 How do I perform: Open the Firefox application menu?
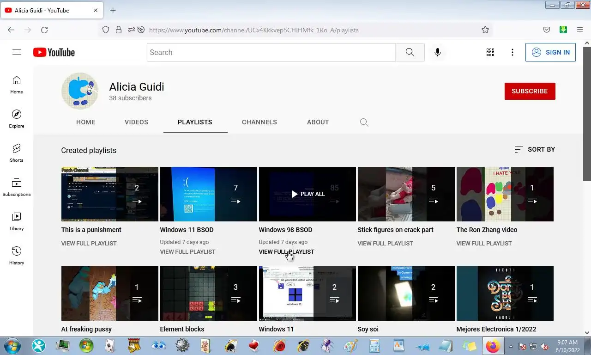(x=580, y=30)
